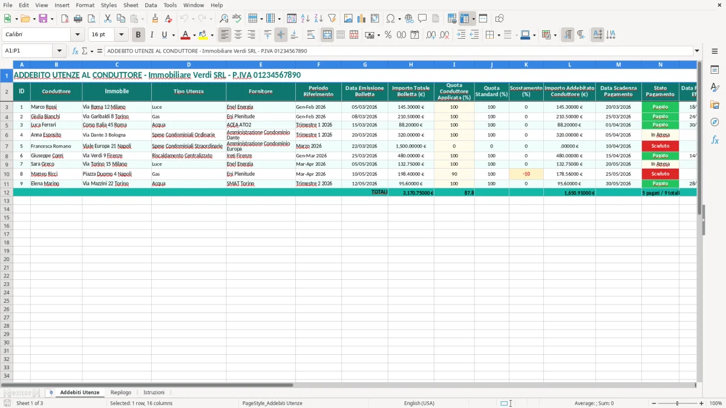Insert a hyperlink
This screenshot has width=726, height=408.
tap(409, 19)
